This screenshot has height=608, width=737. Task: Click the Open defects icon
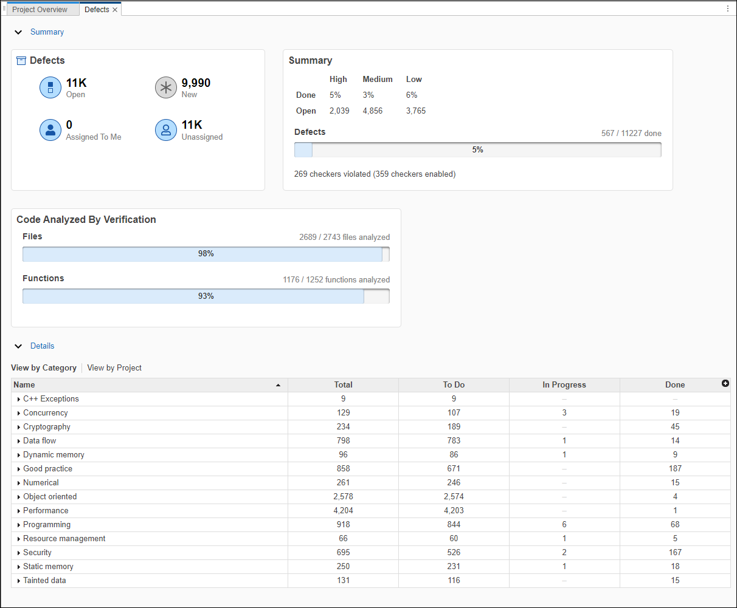click(50, 87)
